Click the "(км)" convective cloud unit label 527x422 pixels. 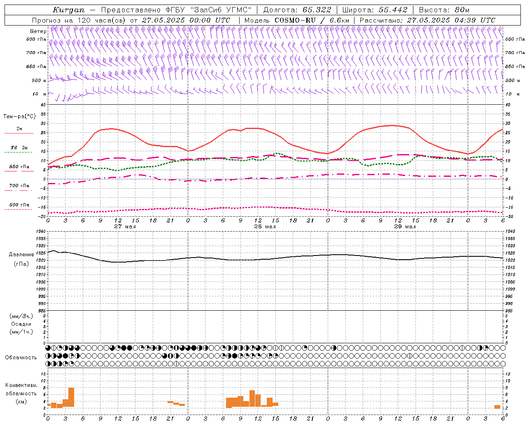click(21, 402)
